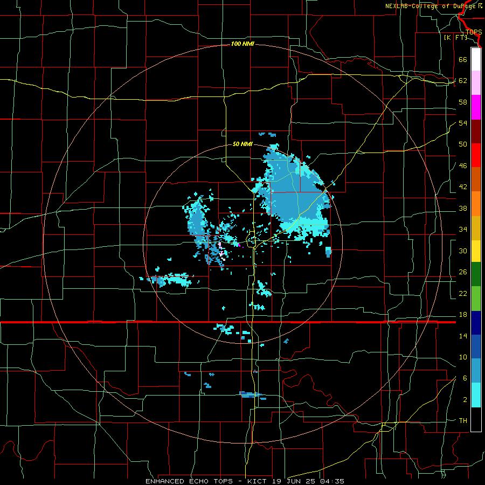485x485 pixels.
Task: Select the [K FT] units label
Action: click(455, 37)
